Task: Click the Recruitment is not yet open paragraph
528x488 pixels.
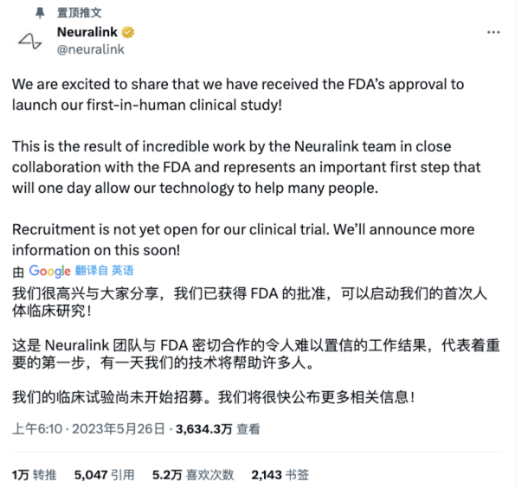Action: click(x=243, y=240)
